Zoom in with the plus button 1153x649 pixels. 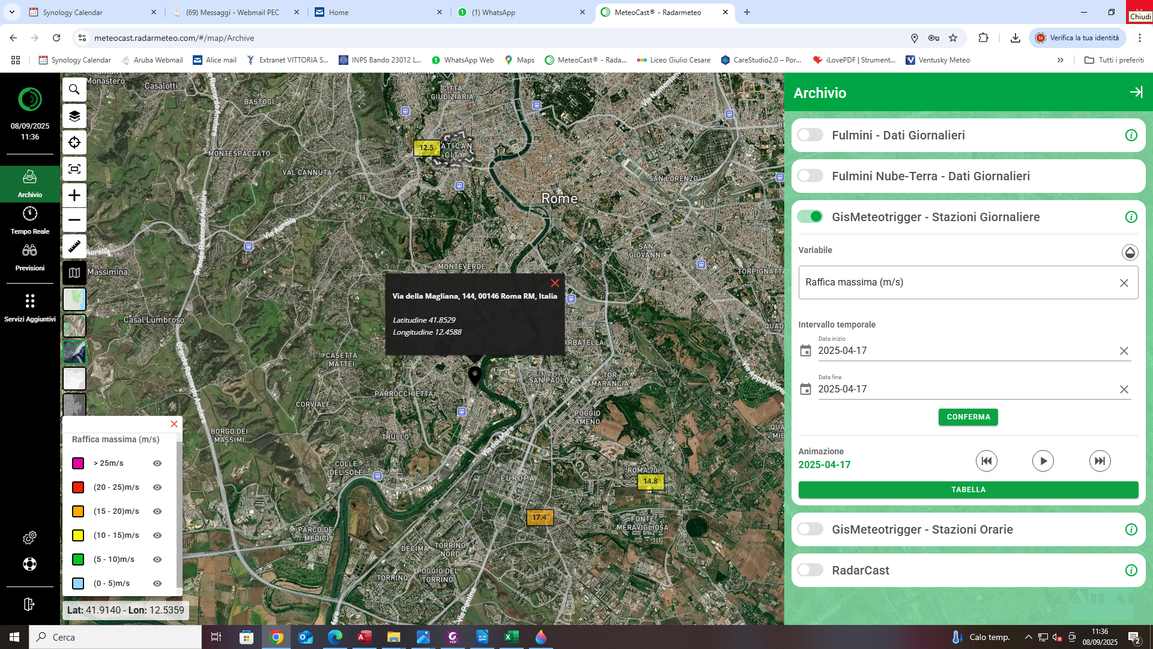click(74, 195)
